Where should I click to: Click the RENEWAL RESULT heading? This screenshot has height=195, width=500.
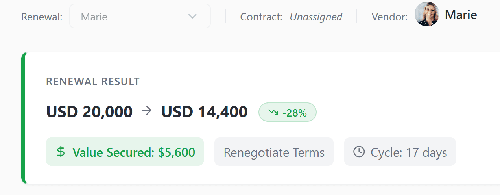pyautogui.click(x=93, y=82)
